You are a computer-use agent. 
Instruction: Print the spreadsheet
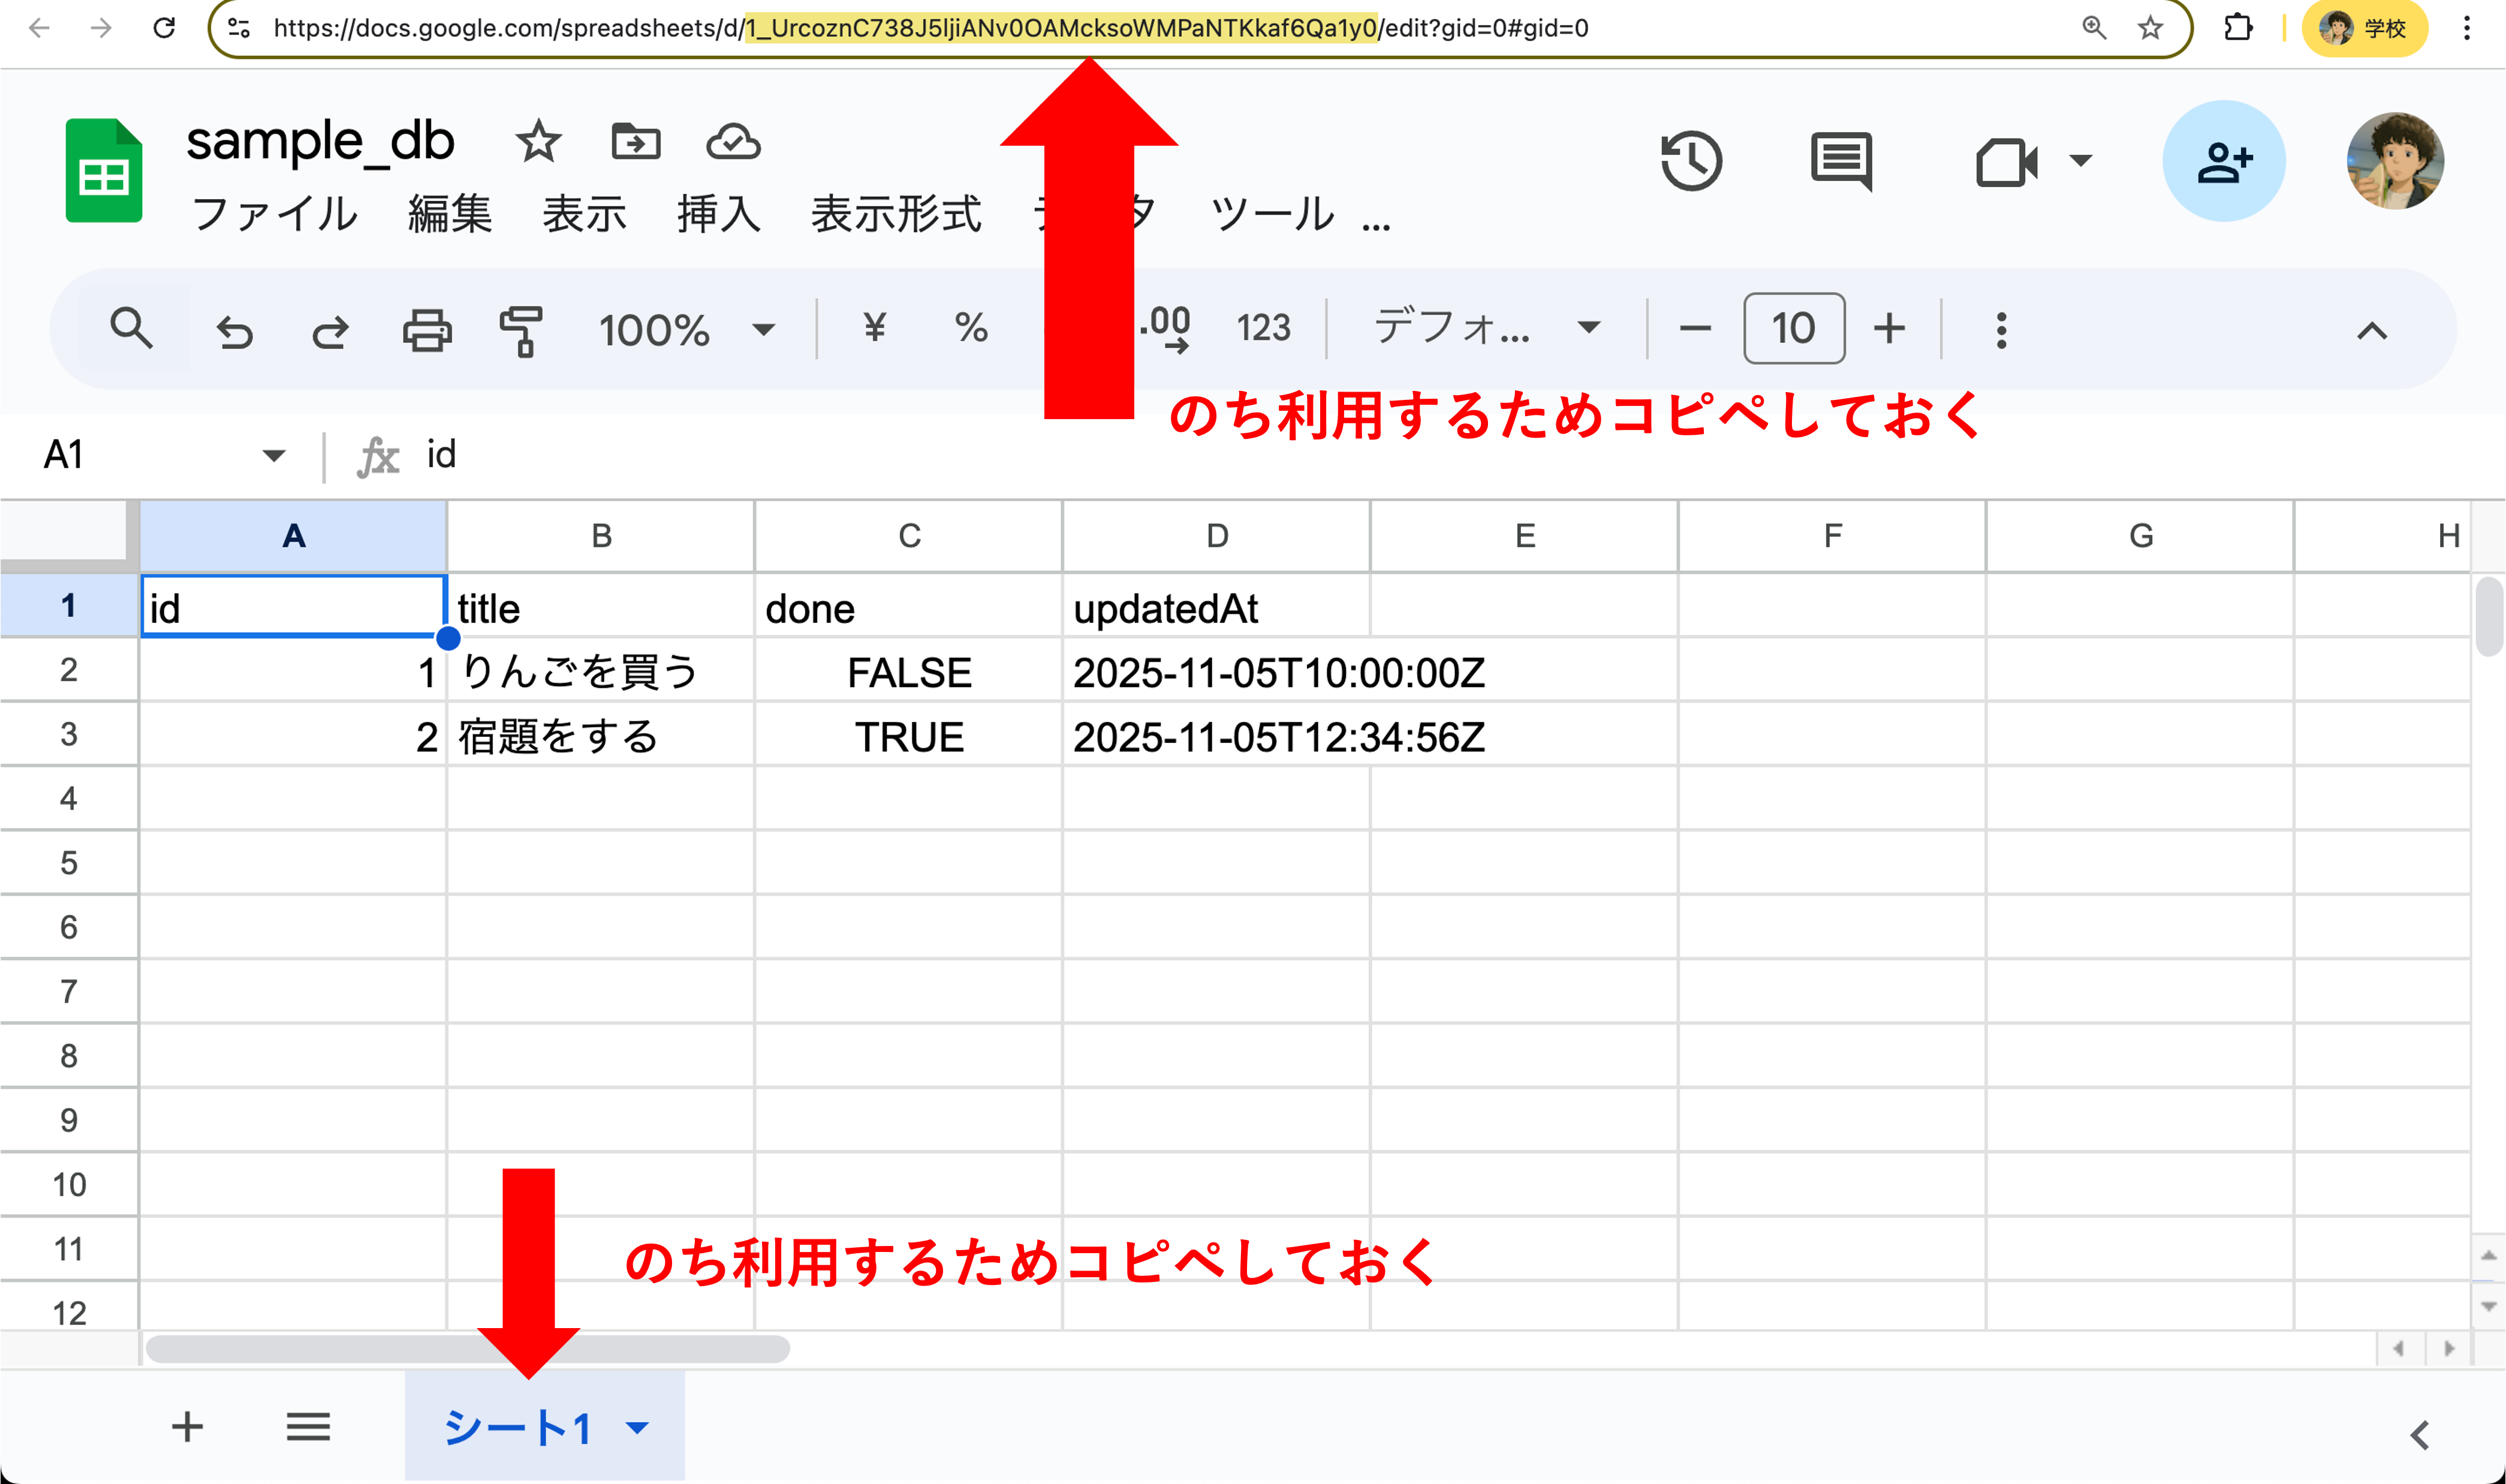(x=427, y=330)
